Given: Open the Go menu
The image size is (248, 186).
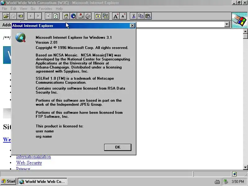Looking at the screenshot, I should pyautogui.click(x=33, y=9).
